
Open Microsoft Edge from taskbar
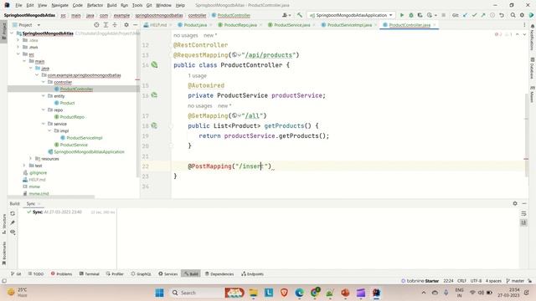pos(300,293)
